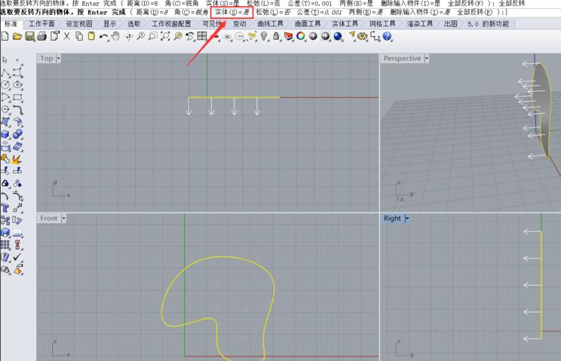Toggle the 松弛(L)=否 command option

click(x=273, y=13)
